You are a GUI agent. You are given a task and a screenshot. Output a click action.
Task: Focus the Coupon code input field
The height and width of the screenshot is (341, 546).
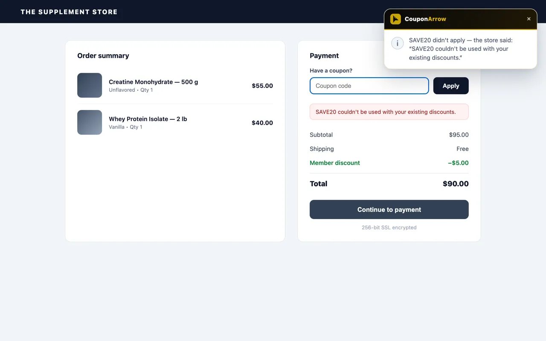tap(369, 86)
